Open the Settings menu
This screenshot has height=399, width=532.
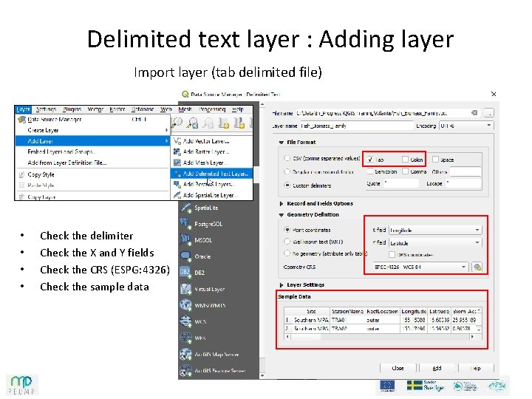coord(46,109)
